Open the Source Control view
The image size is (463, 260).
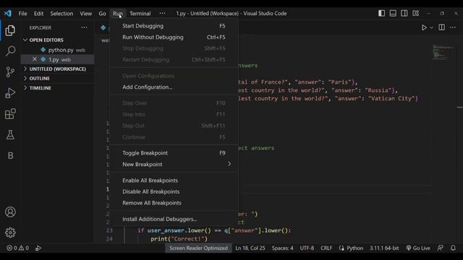coord(10,72)
